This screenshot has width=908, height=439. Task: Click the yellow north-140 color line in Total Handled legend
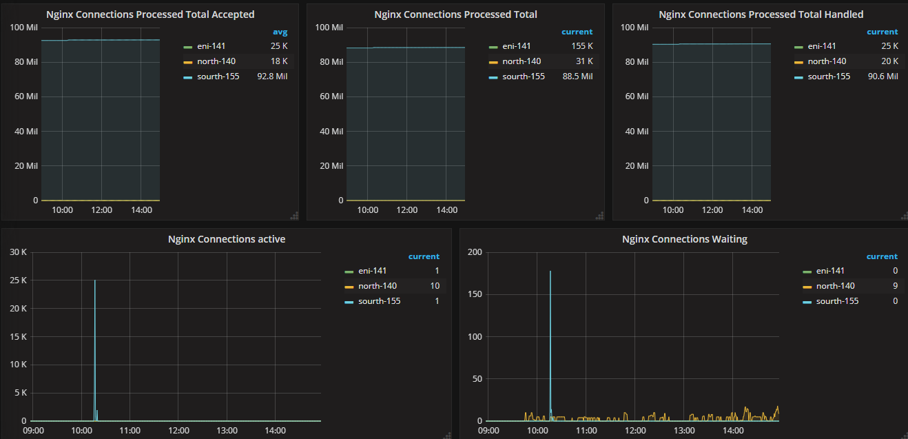pyautogui.click(x=798, y=62)
